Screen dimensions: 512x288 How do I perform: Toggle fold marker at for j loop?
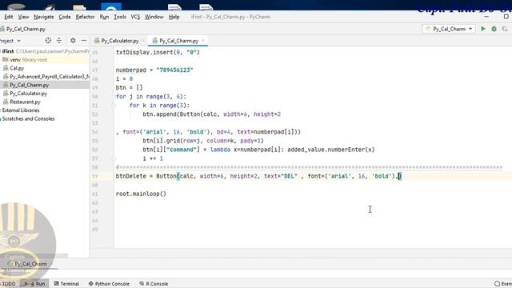(x=114, y=97)
